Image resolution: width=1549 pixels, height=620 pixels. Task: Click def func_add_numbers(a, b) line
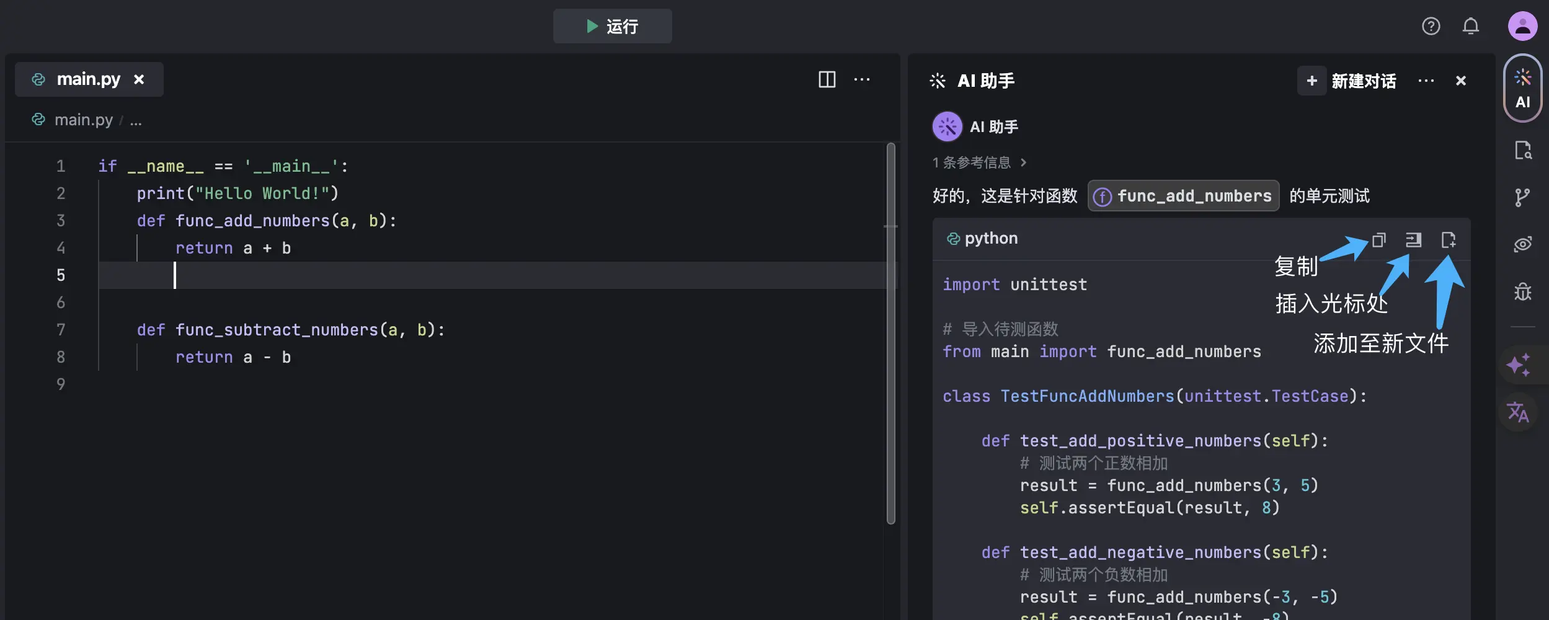tap(267, 221)
